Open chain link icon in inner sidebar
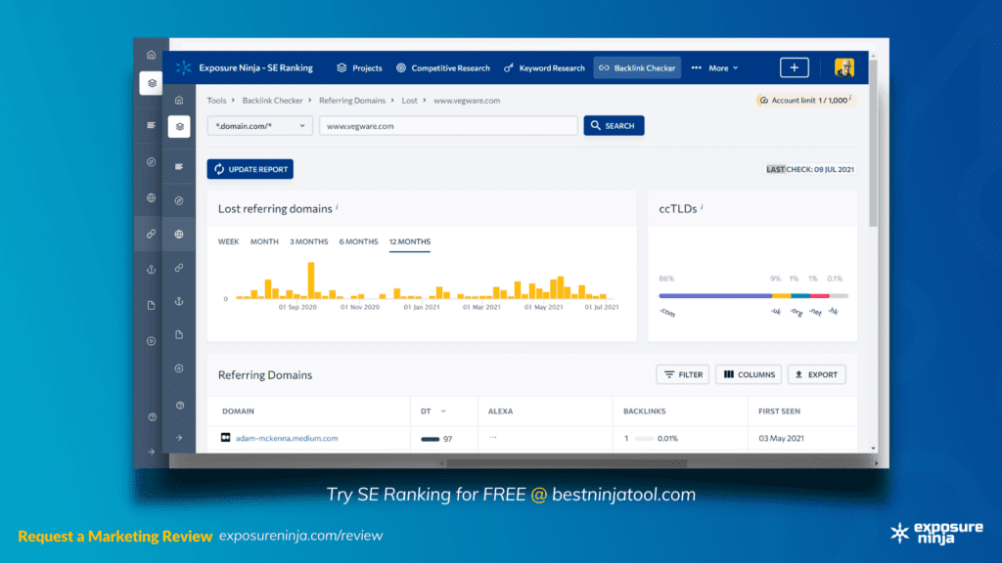Image resolution: width=1002 pixels, height=563 pixels. [179, 268]
